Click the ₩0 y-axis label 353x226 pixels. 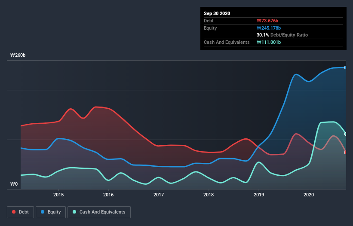point(14,184)
